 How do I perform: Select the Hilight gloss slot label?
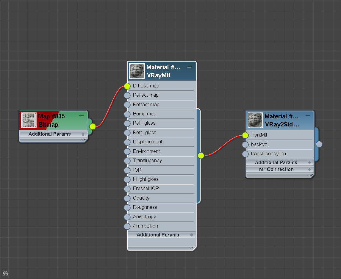[146, 179]
